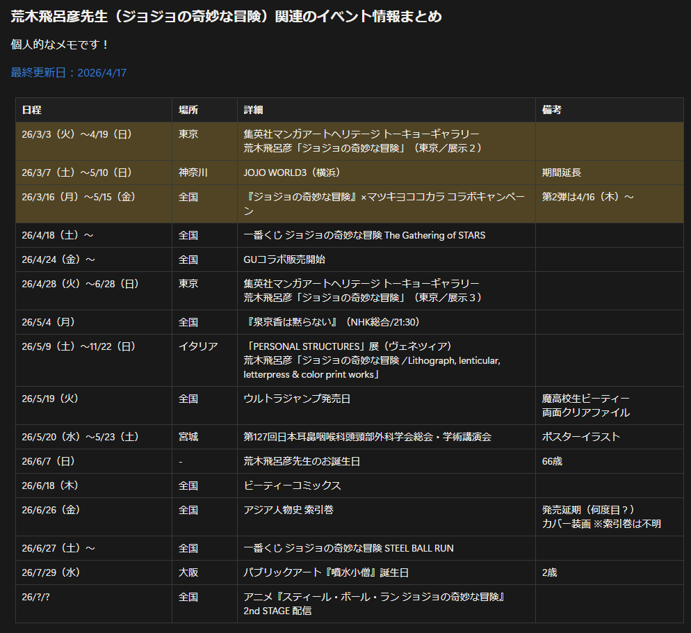This screenshot has width=691, height=633.
Task: Select date cell 26/5/4（月）
Action: (x=94, y=322)
